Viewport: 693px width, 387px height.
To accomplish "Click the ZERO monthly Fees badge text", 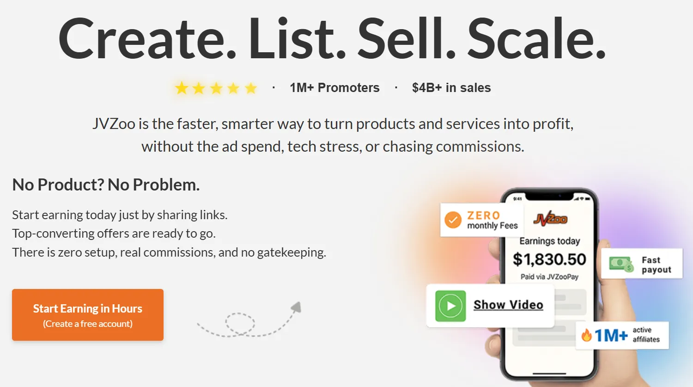I will 492,220.
